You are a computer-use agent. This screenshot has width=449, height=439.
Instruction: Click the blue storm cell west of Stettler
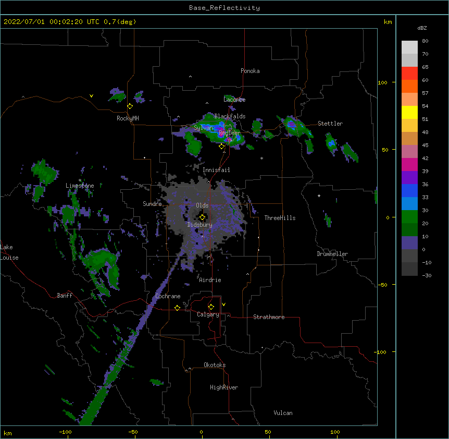[292, 125]
